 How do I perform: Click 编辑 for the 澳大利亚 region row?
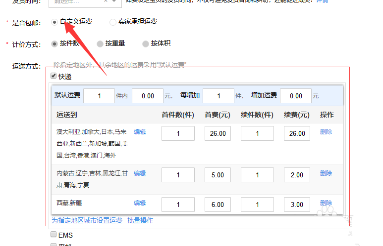pos(140,132)
